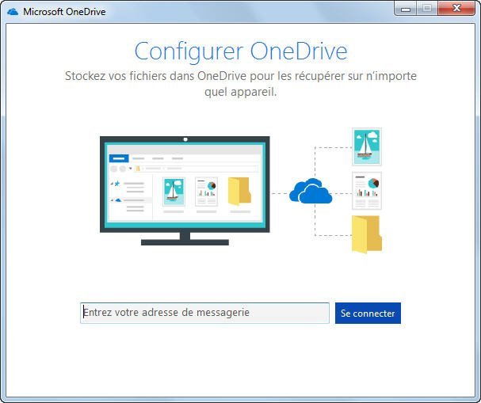Close the Microsoft OneDrive window
This screenshot has width=481, height=403.
pyautogui.click(x=456, y=8)
